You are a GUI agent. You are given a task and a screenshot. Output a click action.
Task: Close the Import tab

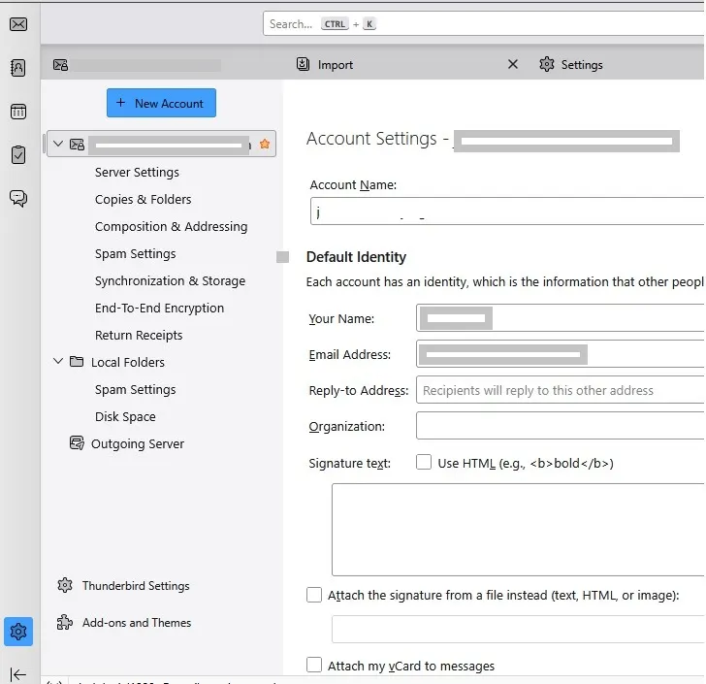512,64
